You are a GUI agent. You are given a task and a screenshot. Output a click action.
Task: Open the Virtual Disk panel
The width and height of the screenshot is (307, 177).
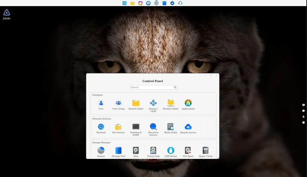pos(153,151)
